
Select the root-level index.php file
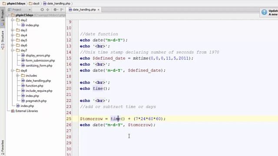coord(27,106)
